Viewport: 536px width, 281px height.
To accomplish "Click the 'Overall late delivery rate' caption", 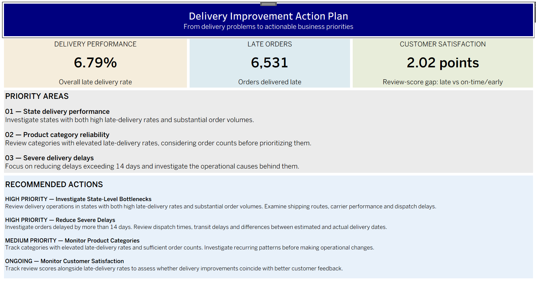I will click(95, 82).
